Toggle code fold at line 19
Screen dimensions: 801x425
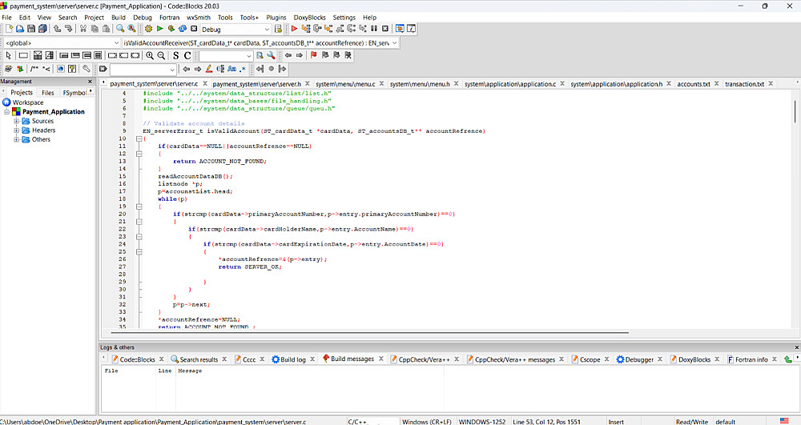pyautogui.click(x=139, y=206)
